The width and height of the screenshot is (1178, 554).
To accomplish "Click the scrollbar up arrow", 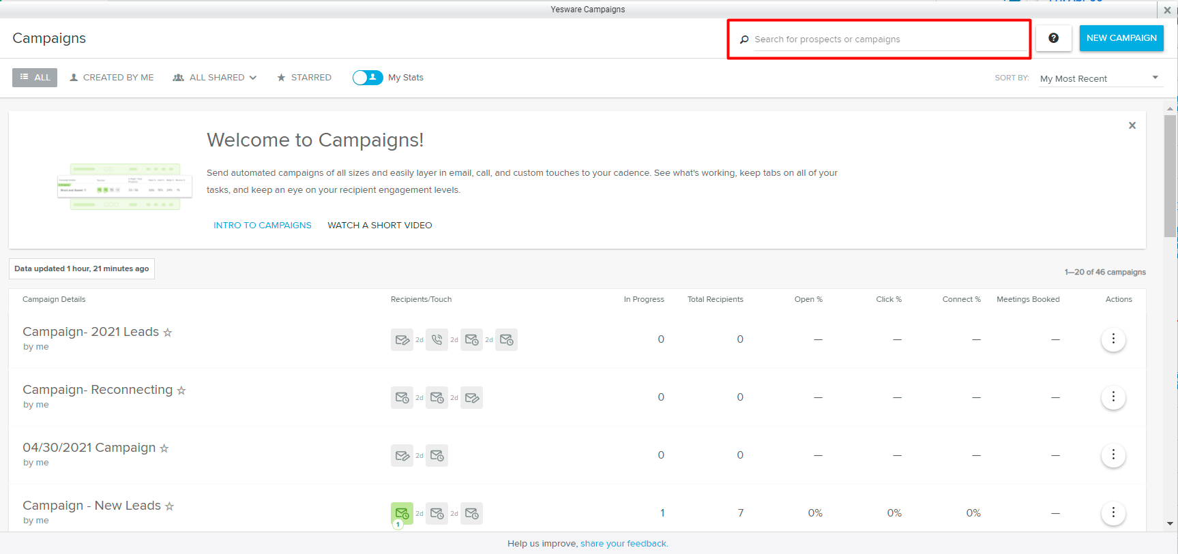I will pos(1170,108).
